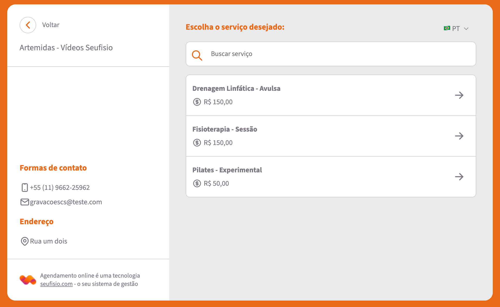Click the Voltar back label
Viewport: 500px width, 307px height.
click(51, 25)
